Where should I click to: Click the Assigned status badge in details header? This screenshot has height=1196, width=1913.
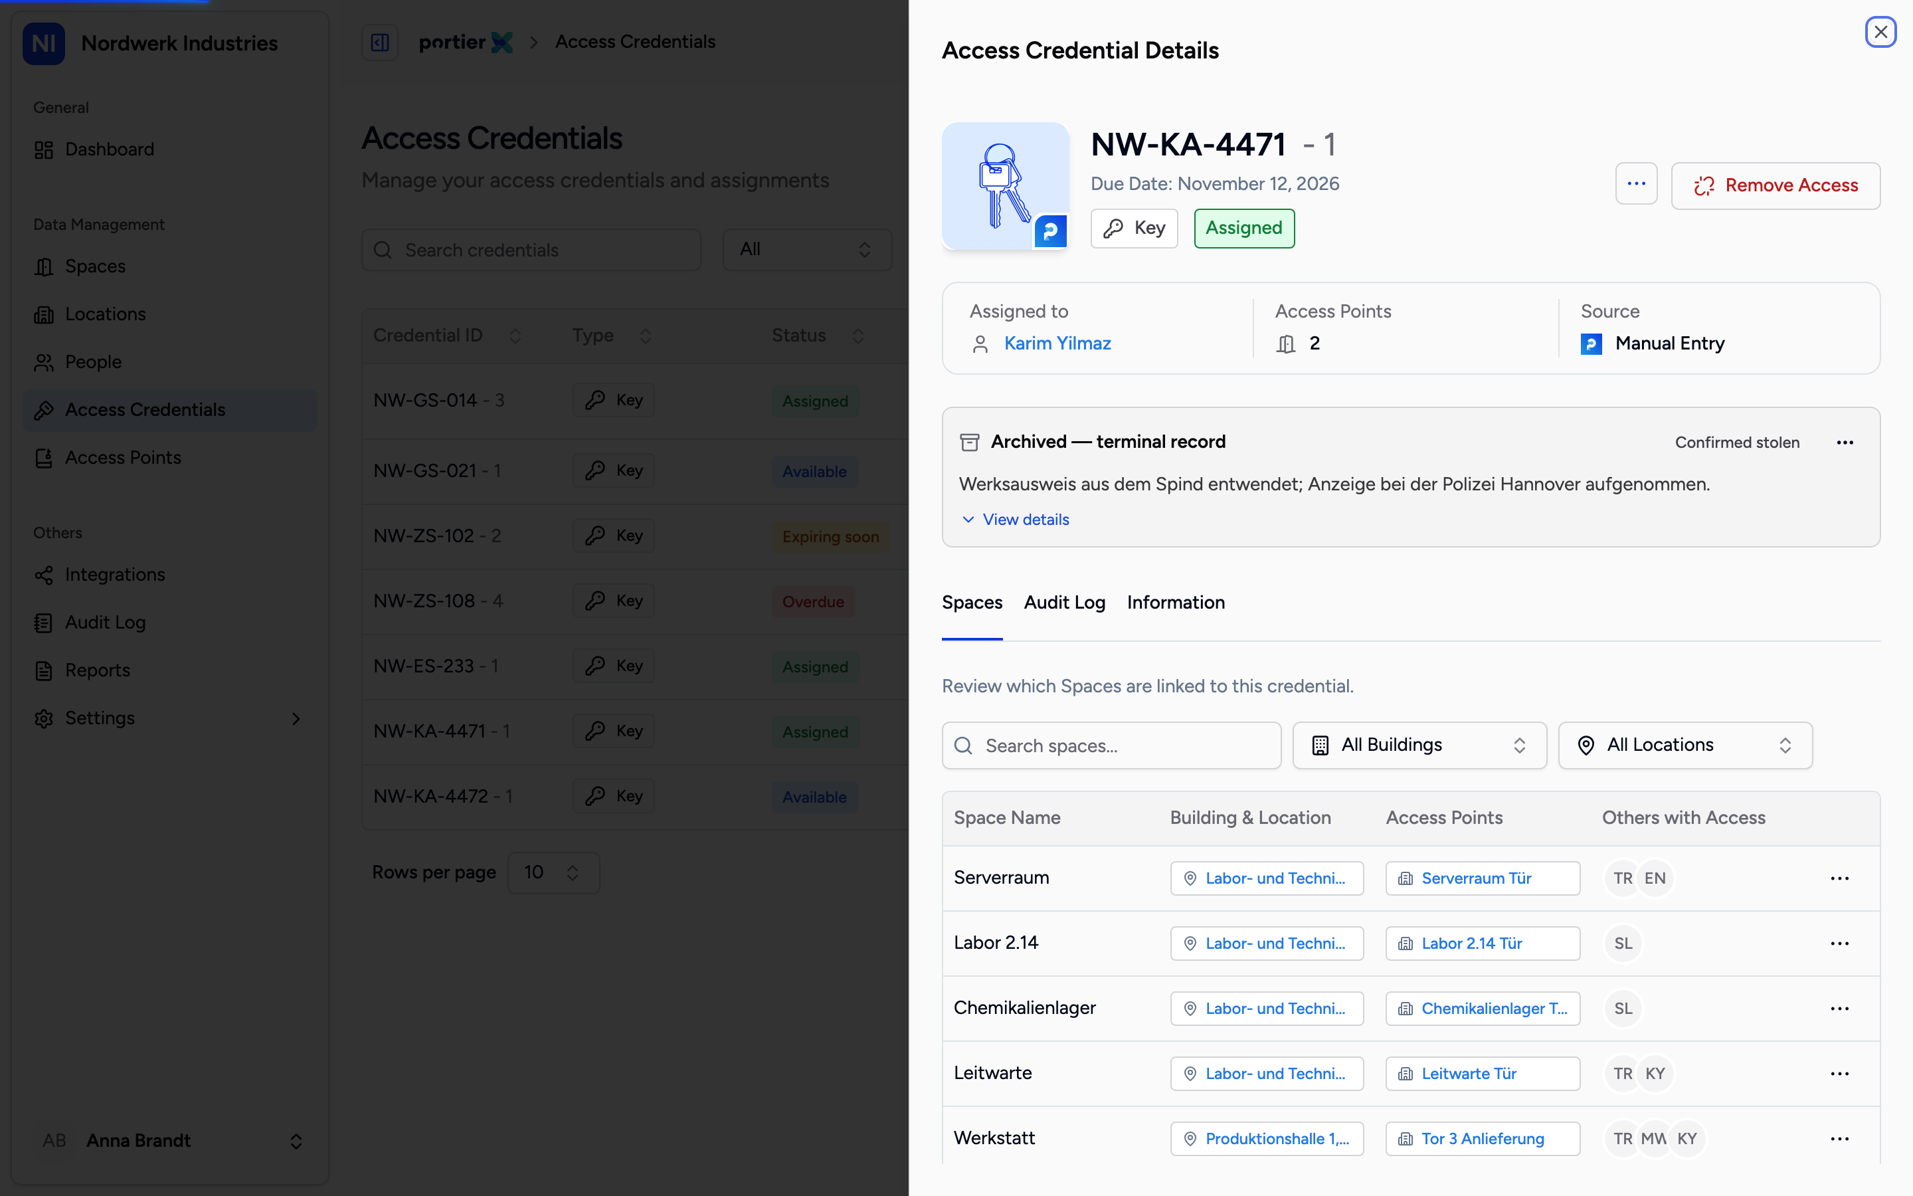tap(1243, 229)
